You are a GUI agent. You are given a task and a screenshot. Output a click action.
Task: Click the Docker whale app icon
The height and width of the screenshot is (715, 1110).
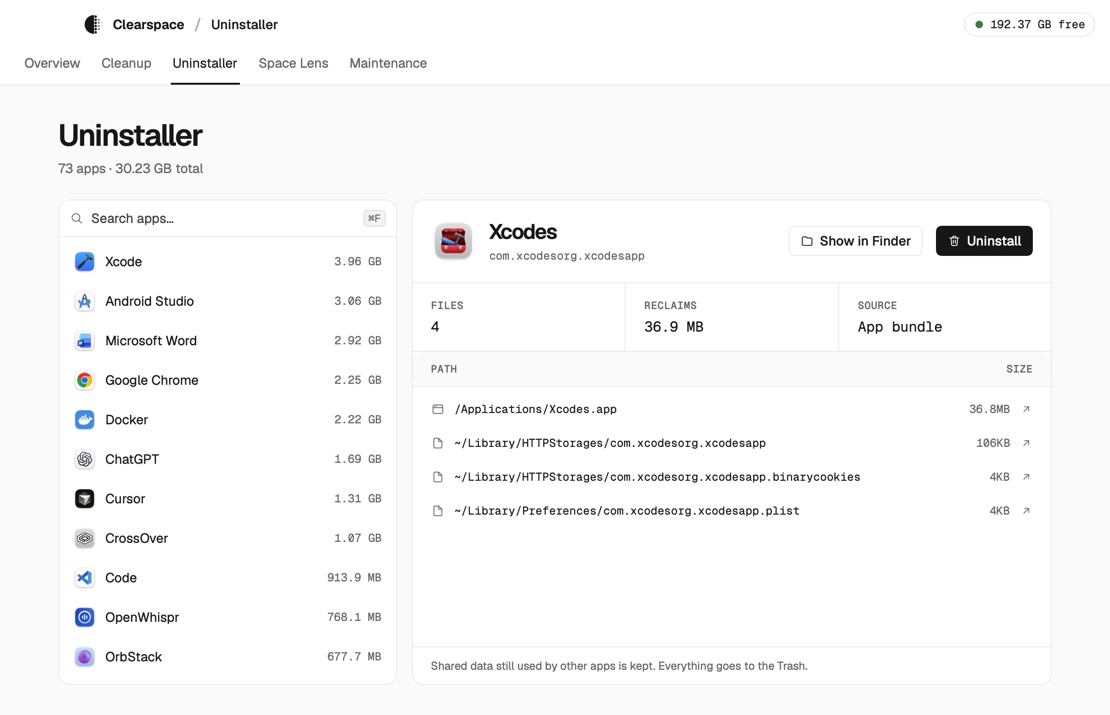point(85,420)
